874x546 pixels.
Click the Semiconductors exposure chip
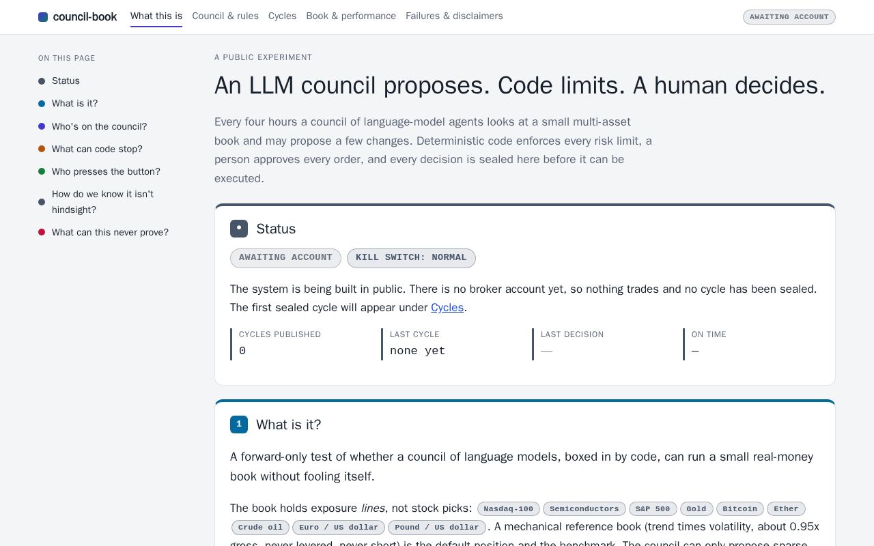[584, 509]
